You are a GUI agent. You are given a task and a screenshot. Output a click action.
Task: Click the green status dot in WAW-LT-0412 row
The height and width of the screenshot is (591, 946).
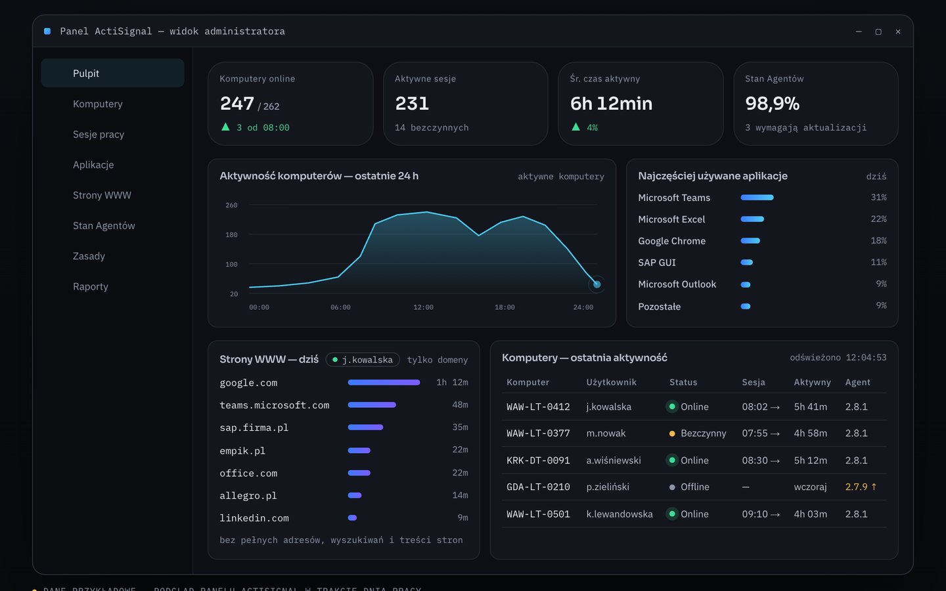(672, 406)
